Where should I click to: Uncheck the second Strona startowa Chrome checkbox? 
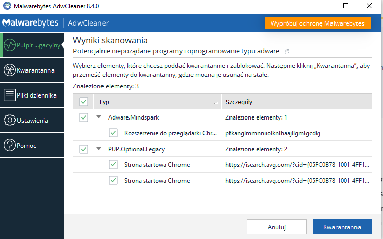point(113,180)
